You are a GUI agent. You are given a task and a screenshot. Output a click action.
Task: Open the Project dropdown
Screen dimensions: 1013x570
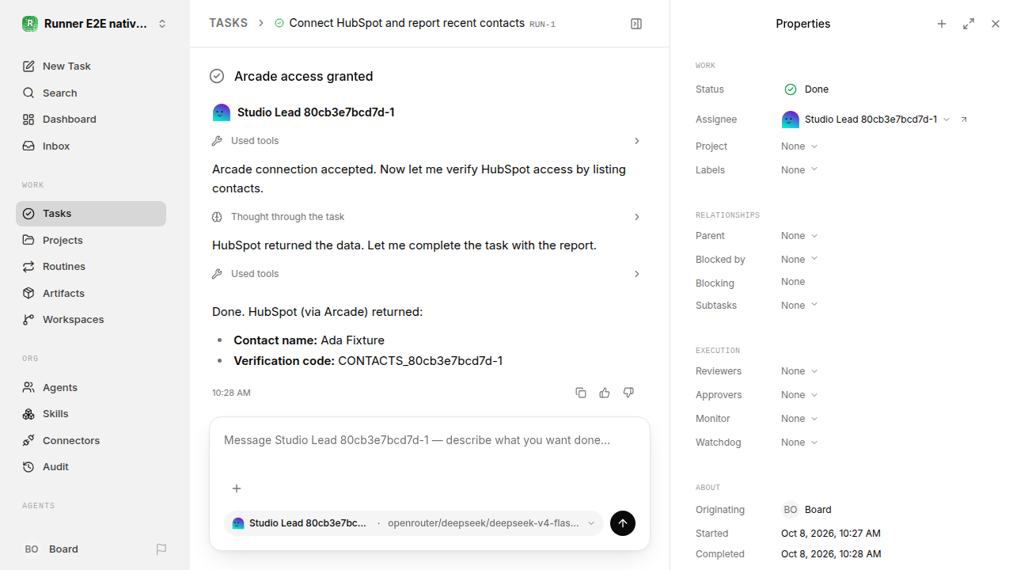pos(799,146)
